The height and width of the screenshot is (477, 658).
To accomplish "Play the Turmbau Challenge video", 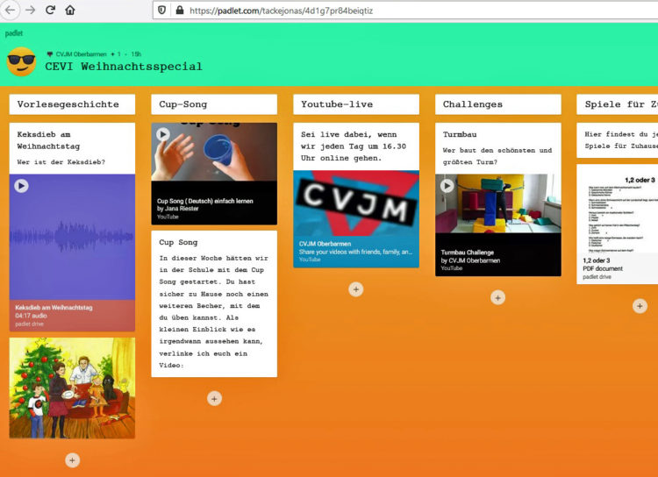I will (x=447, y=185).
